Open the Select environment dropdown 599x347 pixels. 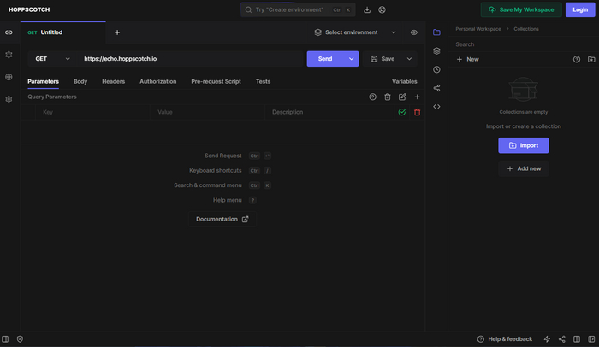pos(354,32)
